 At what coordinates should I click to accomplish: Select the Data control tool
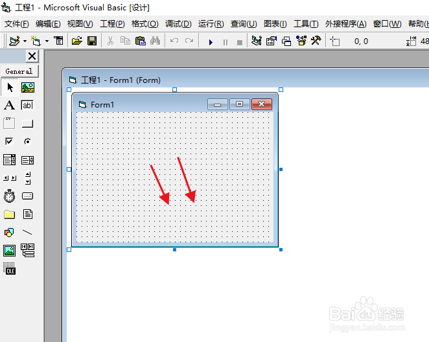pyautogui.click(x=28, y=251)
